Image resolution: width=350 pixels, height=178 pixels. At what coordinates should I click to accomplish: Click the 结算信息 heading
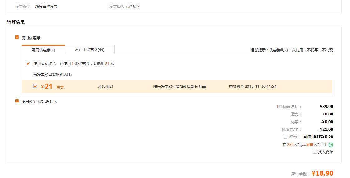click(x=16, y=22)
